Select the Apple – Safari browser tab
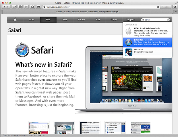 coord(87,11)
